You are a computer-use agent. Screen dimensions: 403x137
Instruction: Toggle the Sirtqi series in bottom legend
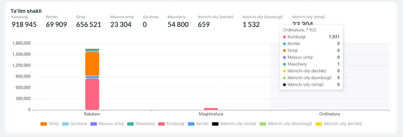[50, 124]
